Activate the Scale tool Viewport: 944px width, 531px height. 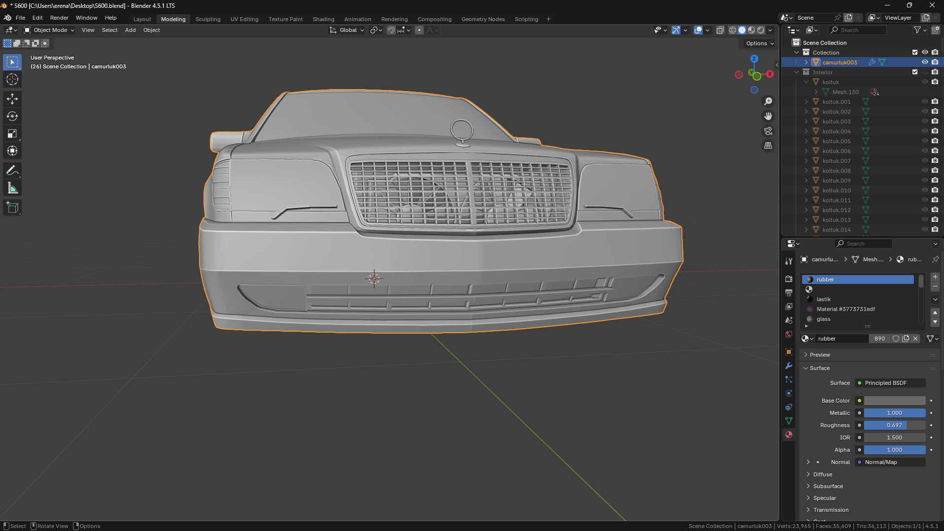12,134
